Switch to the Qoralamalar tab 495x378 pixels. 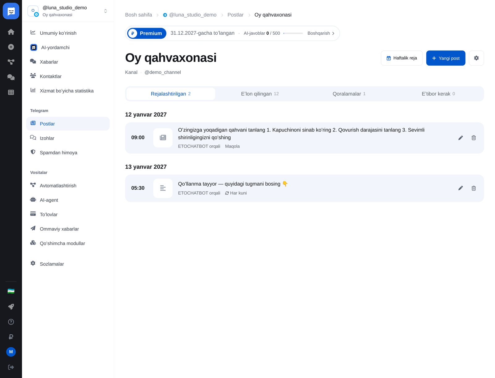tap(349, 94)
